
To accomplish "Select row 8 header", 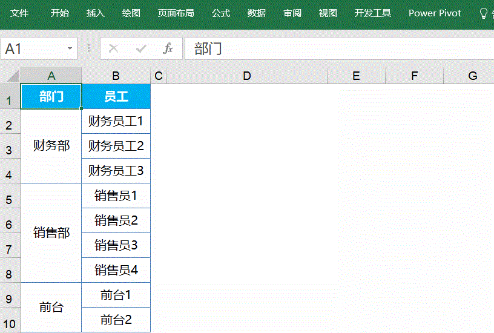I will click(x=10, y=270).
